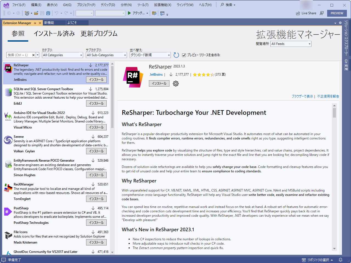Refresh the extension list with the circular arrow icon
The width and height of the screenshot is (351, 263).
tap(176, 55)
